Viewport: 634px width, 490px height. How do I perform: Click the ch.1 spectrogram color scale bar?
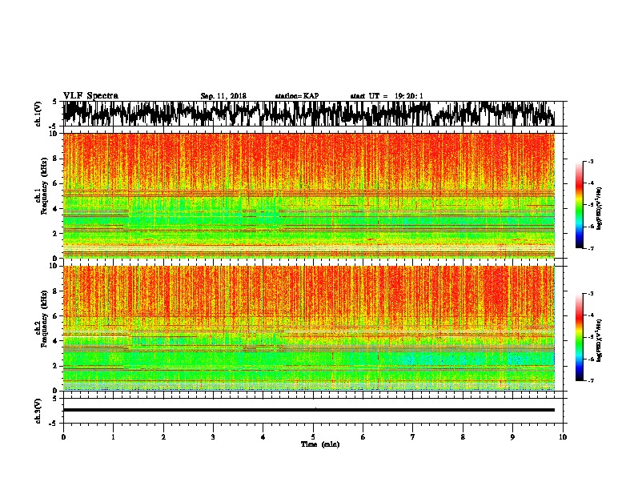click(579, 205)
